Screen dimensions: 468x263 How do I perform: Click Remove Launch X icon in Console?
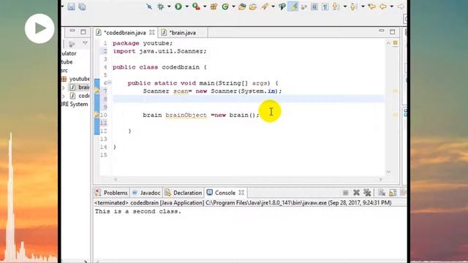click(356, 193)
